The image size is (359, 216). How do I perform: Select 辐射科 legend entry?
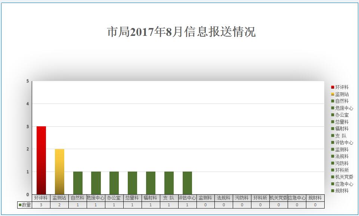point(342,129)
